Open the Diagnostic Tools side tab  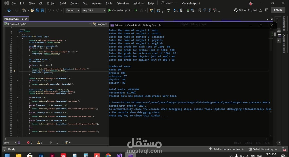[x=284, y=44]
